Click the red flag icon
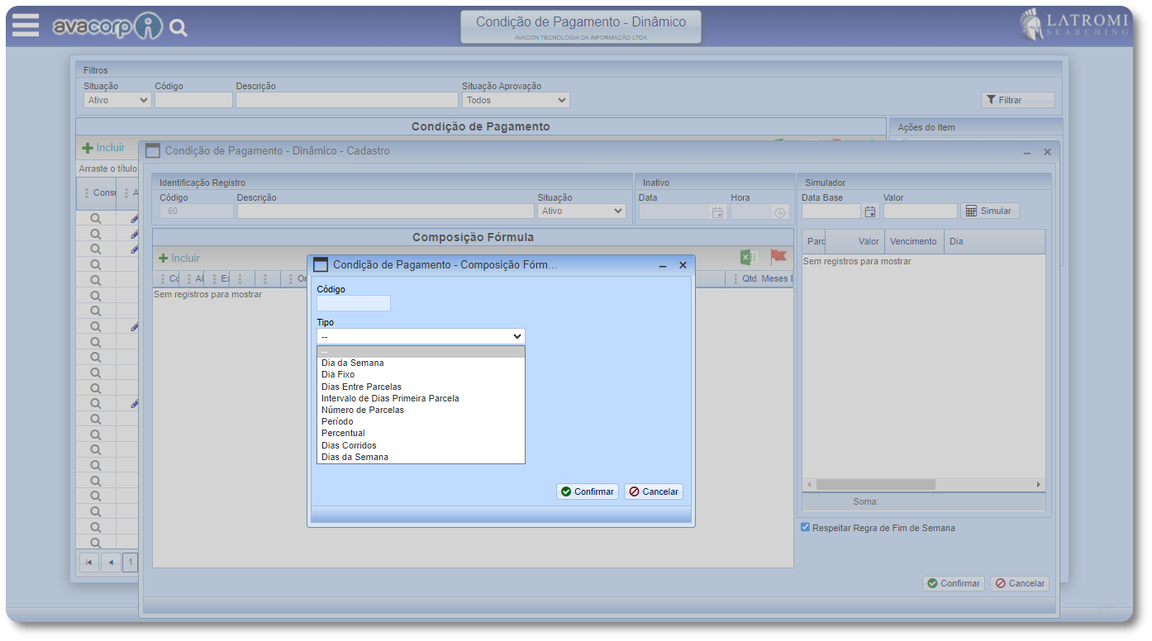Screen dimensions: 1152x641 click(778, 258)
